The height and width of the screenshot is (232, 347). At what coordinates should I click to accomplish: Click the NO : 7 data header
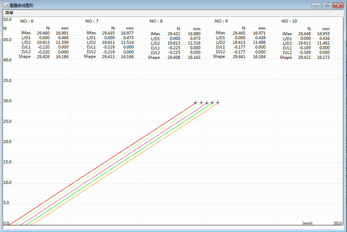[x=92, y=21]
